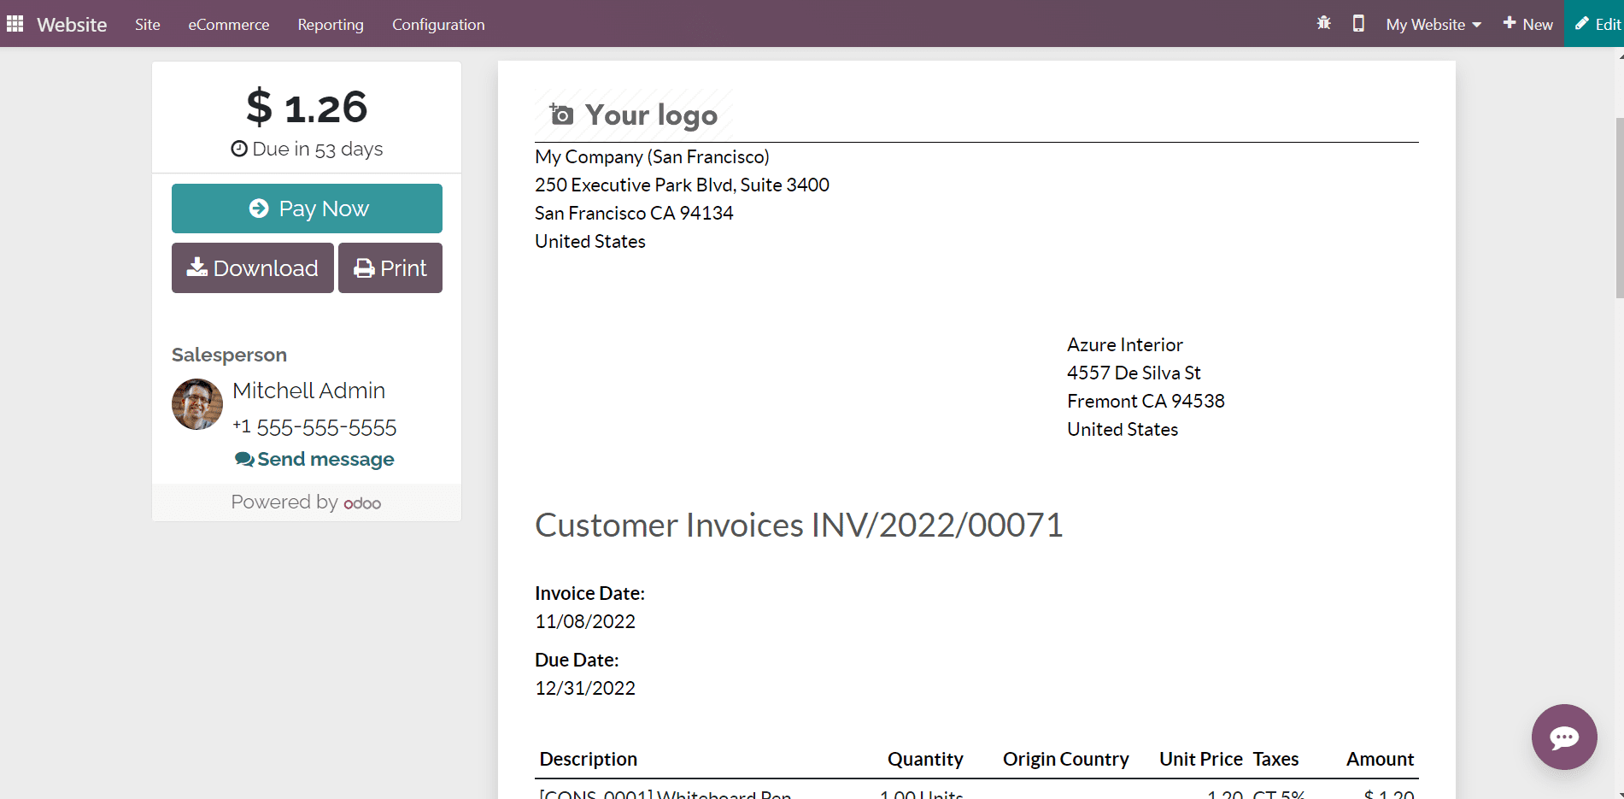Click the plus New button
The width and height of the screenshot is (1624, 799).
point(1527,24)
